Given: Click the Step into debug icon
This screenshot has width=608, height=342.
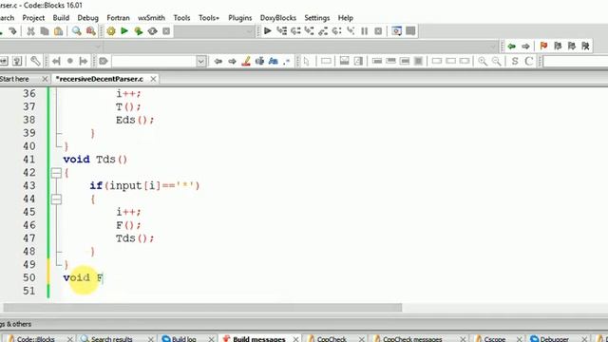Looking at the screenshot, I should point(309,31).
